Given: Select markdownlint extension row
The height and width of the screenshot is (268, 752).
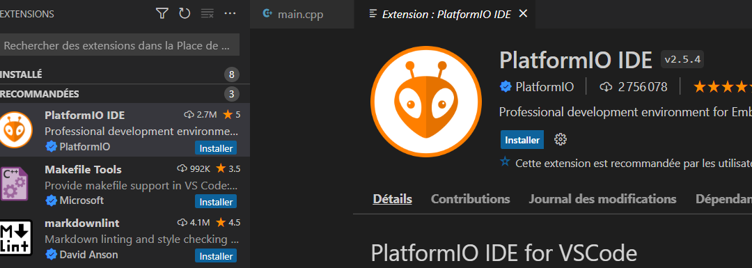Looking at the screenshot, I should pos(125,238).
